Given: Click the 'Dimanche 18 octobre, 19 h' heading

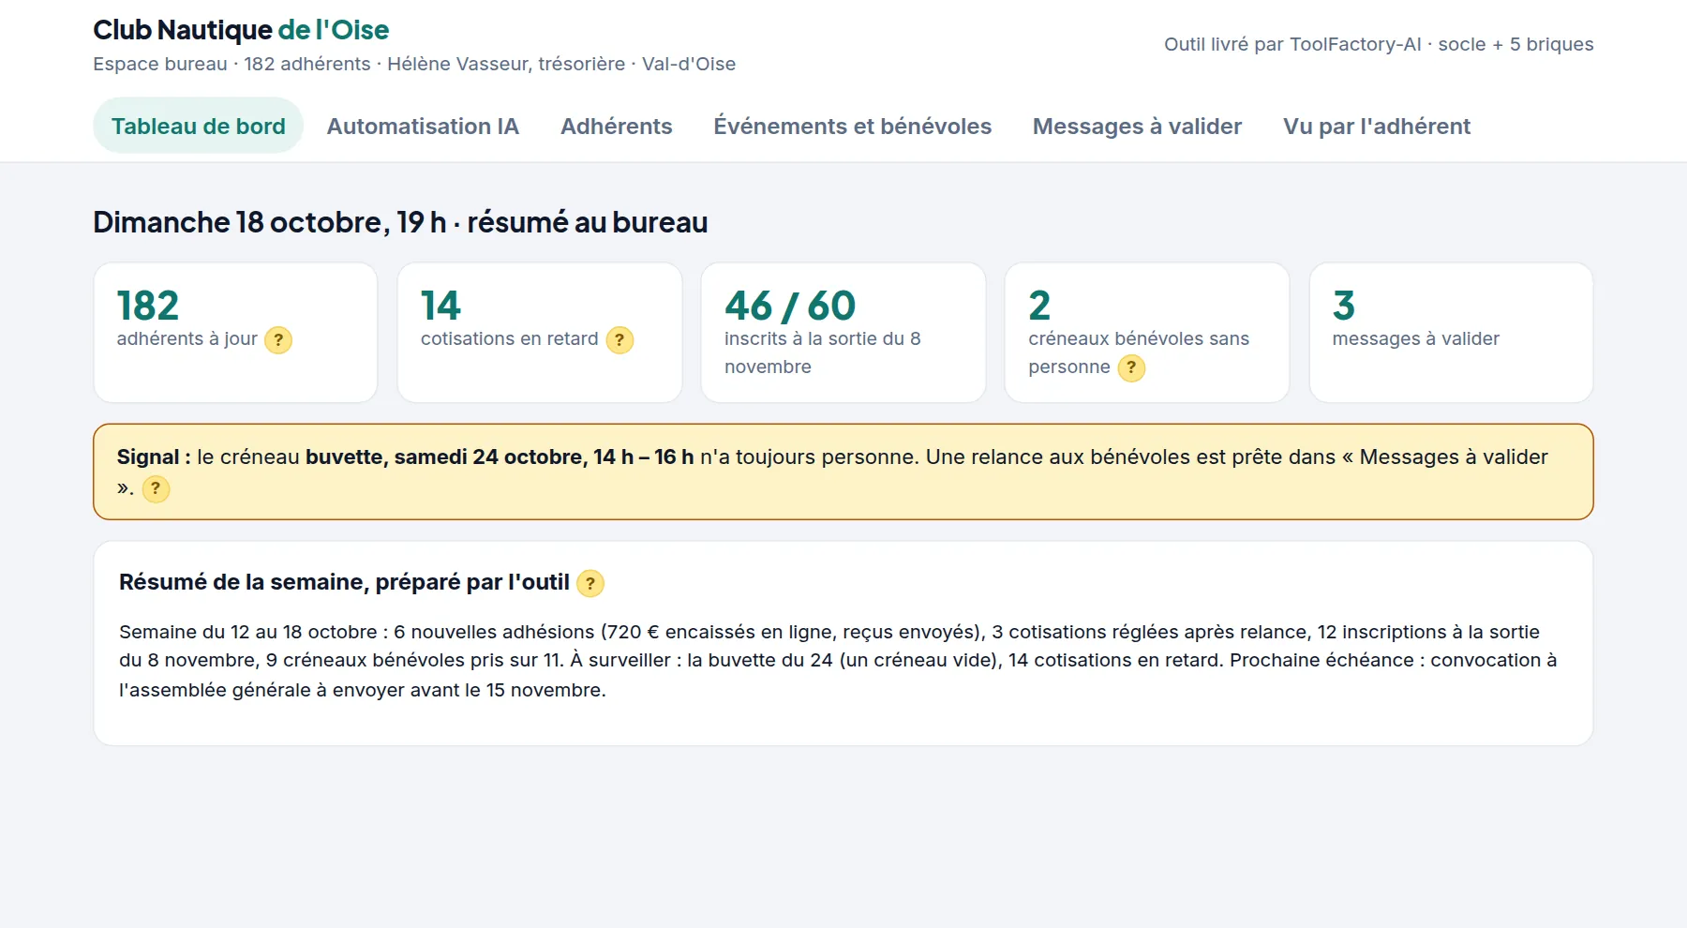Looking at the screenshot, I should (400, 222).
